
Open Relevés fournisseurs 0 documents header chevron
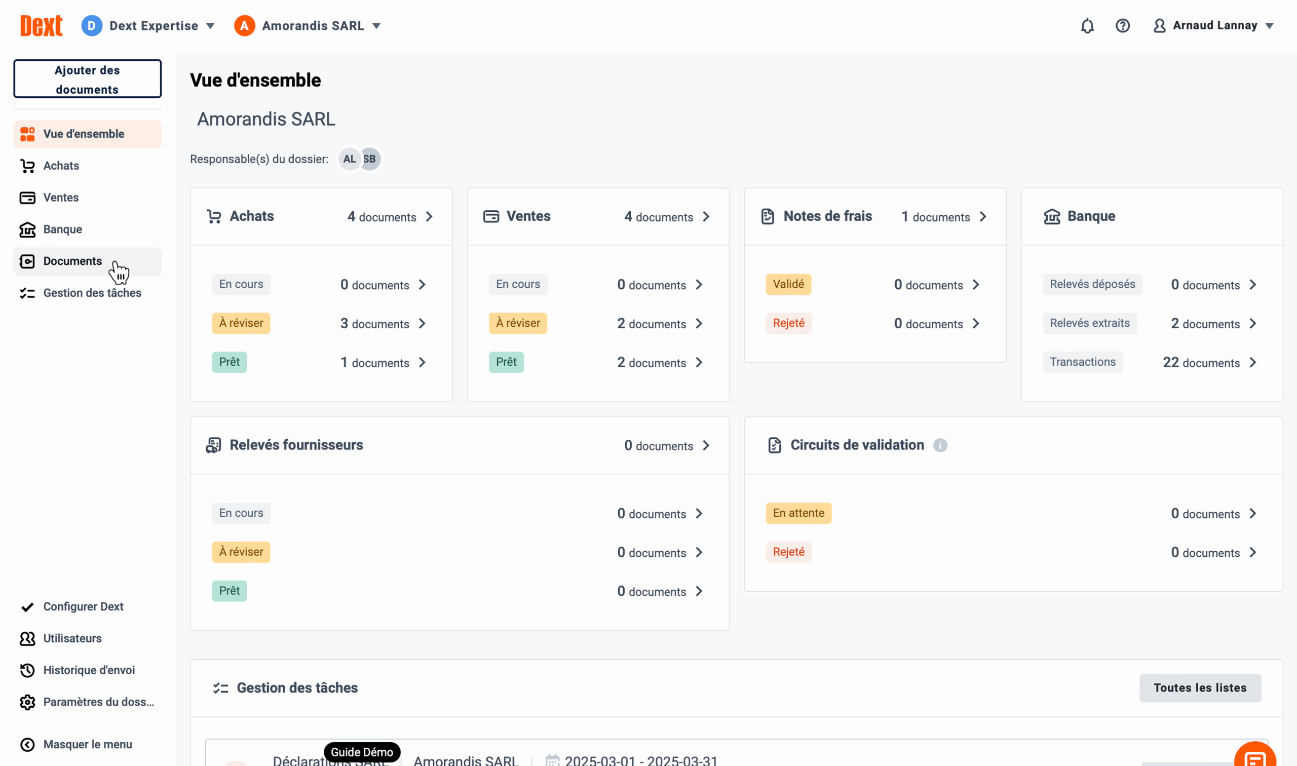pos(706,445)
